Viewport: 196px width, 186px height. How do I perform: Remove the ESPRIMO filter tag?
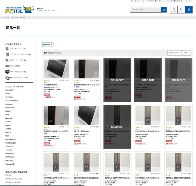point(52,44)
